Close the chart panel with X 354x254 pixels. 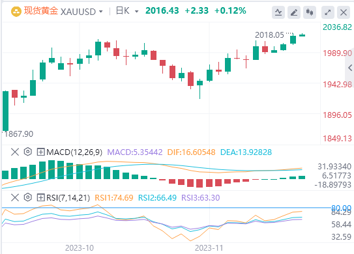click(344, 12)
